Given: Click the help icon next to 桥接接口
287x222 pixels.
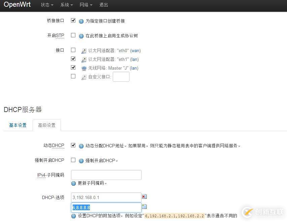Looking at the screenshot, I should [x=81, y=21].
